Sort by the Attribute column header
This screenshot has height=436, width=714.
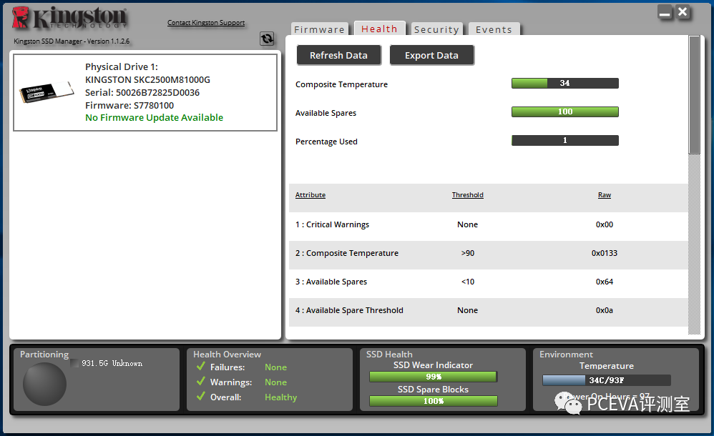pos(310,195)
